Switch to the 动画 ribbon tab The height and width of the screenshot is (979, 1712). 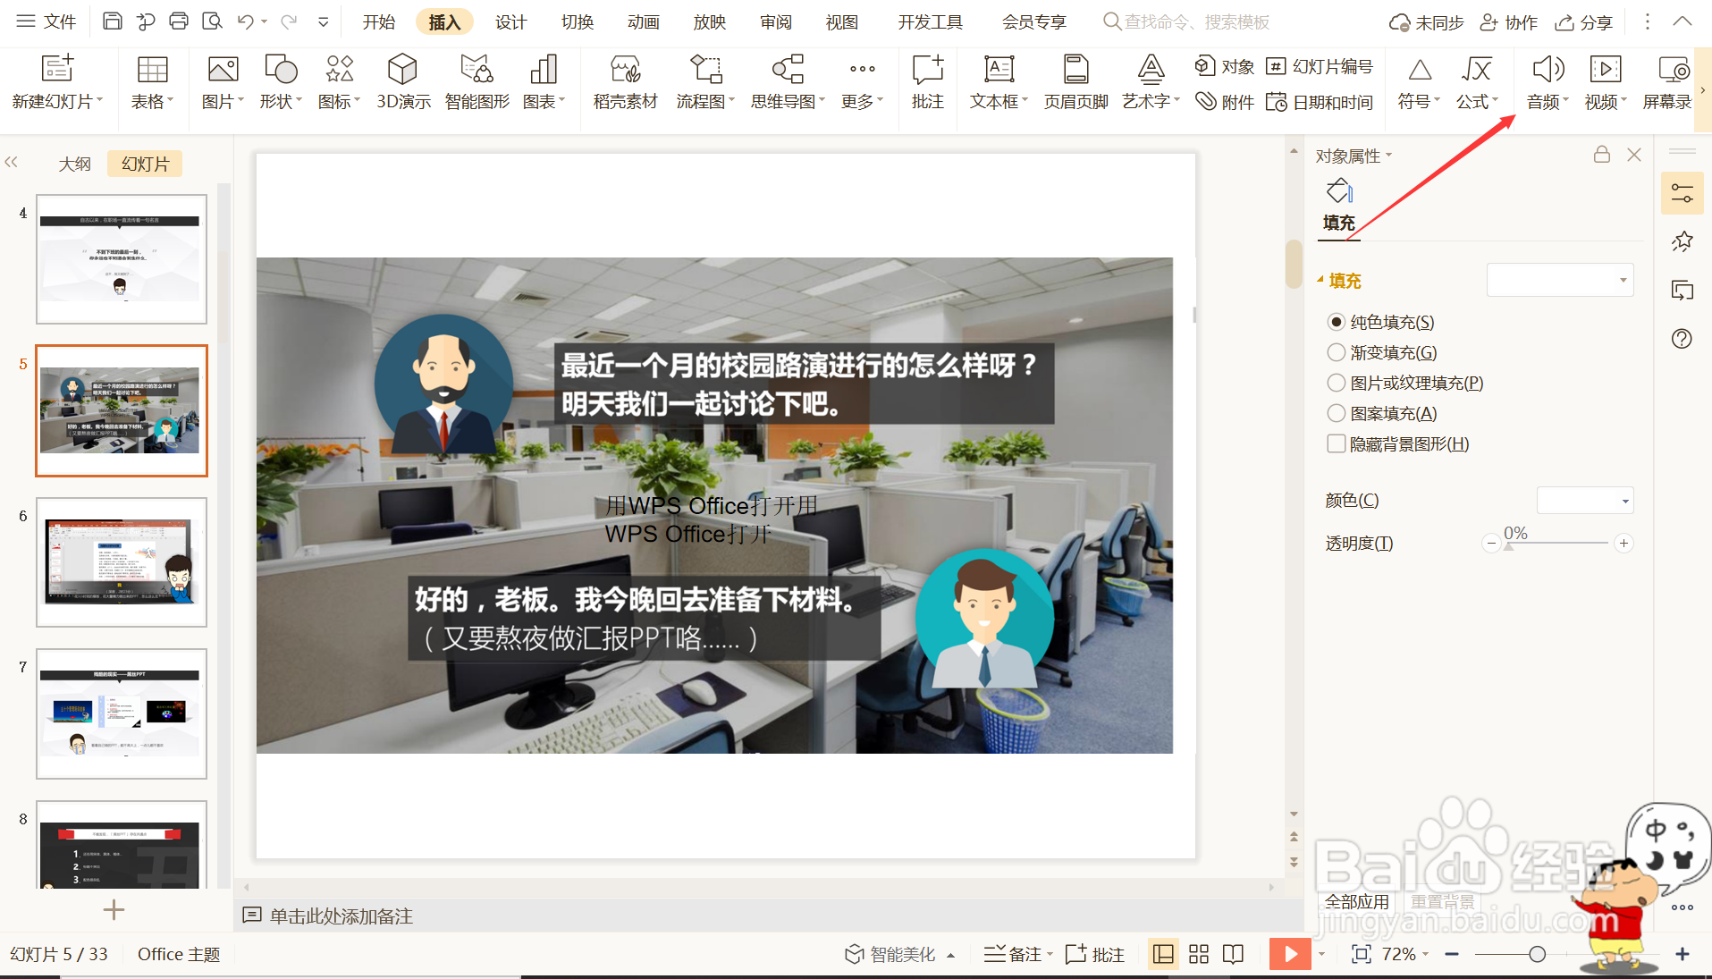tap(644, 21)
